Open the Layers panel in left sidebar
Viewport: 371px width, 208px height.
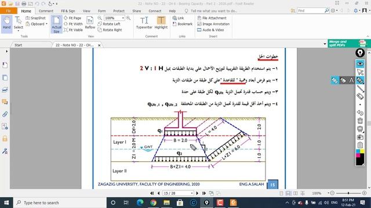tap(5, 90)
